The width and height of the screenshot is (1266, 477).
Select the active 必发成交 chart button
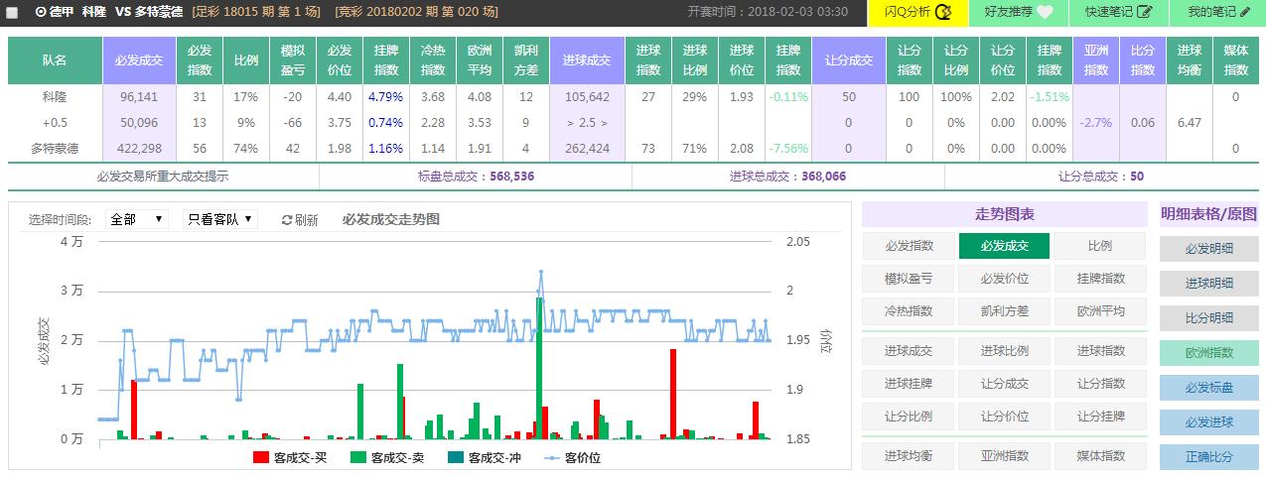[x=1004, y=246]
